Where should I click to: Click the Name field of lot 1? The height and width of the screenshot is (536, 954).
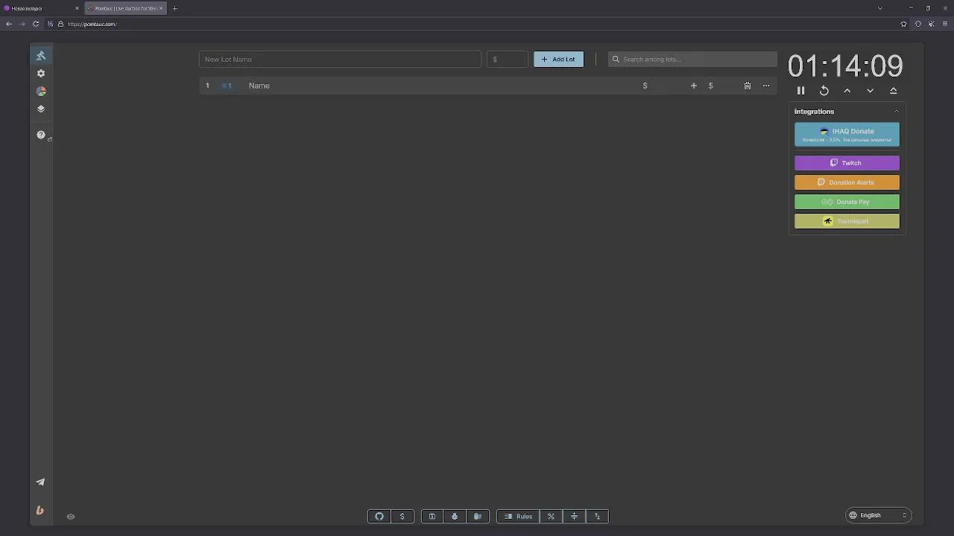[440, 86]
